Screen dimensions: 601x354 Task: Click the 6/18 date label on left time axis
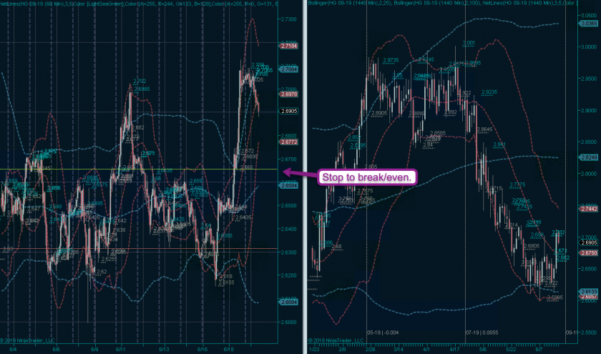pos(229,350)
